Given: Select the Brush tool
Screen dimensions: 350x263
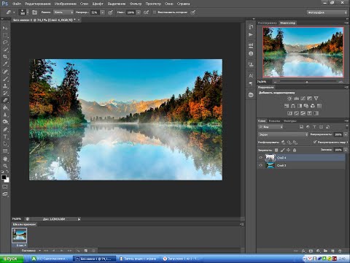Looking at the screenshot, I should pos(5,79).
